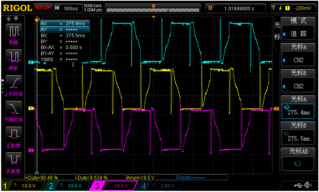
Task: Select the 频率 frequency measurement icon
Action: tap(14, 58)
